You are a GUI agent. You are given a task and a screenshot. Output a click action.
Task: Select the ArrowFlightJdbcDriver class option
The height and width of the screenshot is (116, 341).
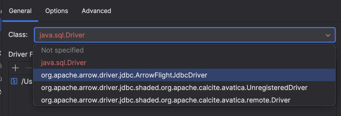[x=124, y=75]
